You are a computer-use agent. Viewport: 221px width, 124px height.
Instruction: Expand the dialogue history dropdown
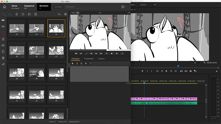(91, 63)
